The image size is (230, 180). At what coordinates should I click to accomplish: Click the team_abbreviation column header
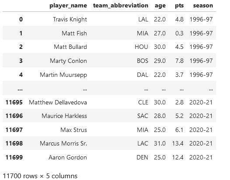121,6
